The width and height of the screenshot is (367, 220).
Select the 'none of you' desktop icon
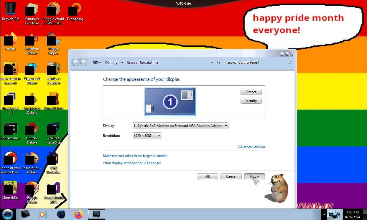pyautogui.click(x=11, y=163)
